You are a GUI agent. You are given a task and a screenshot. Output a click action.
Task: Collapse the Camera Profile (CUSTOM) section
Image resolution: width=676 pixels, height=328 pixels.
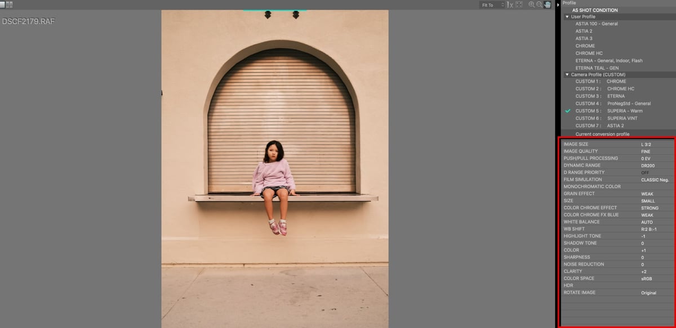tap(567, 74)
